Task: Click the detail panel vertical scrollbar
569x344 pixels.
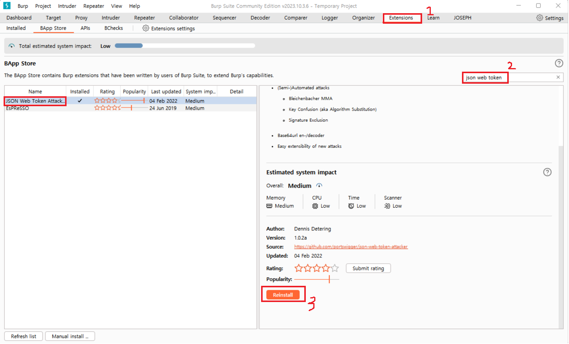Action: (561, 237)
